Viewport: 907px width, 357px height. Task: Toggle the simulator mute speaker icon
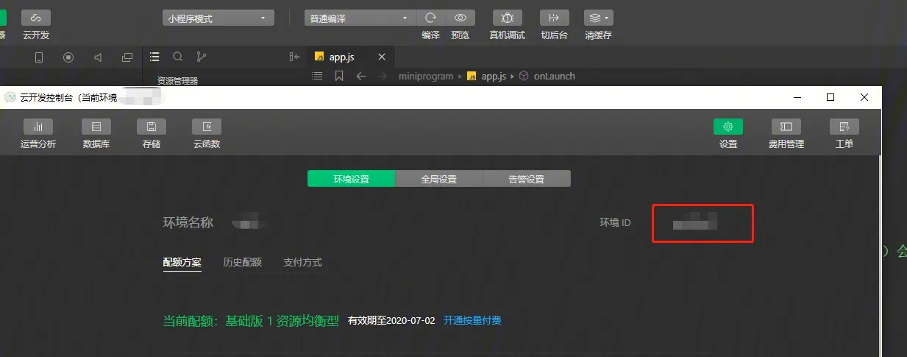(98, 57)
